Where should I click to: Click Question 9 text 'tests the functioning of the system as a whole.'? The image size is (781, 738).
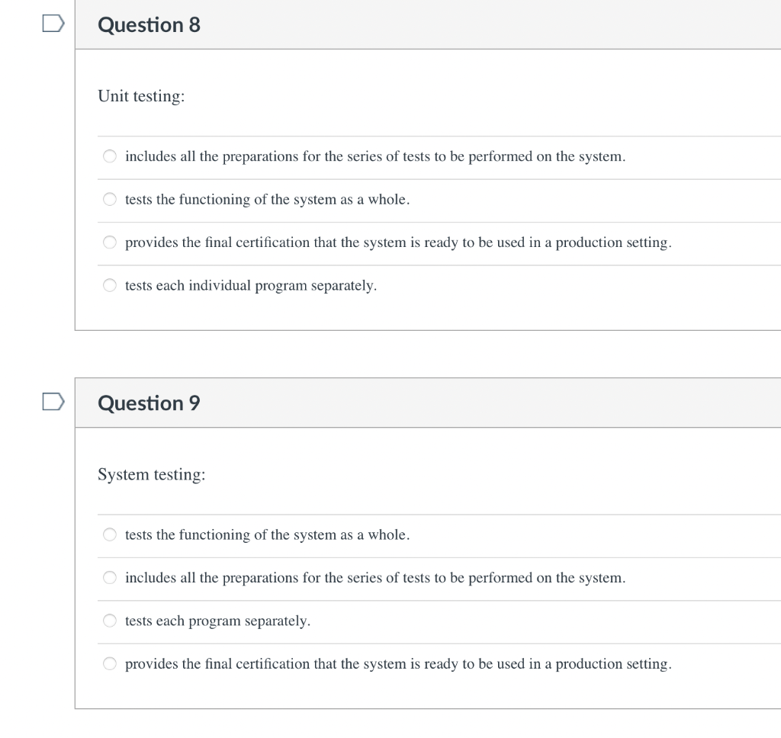click(267, 535)
